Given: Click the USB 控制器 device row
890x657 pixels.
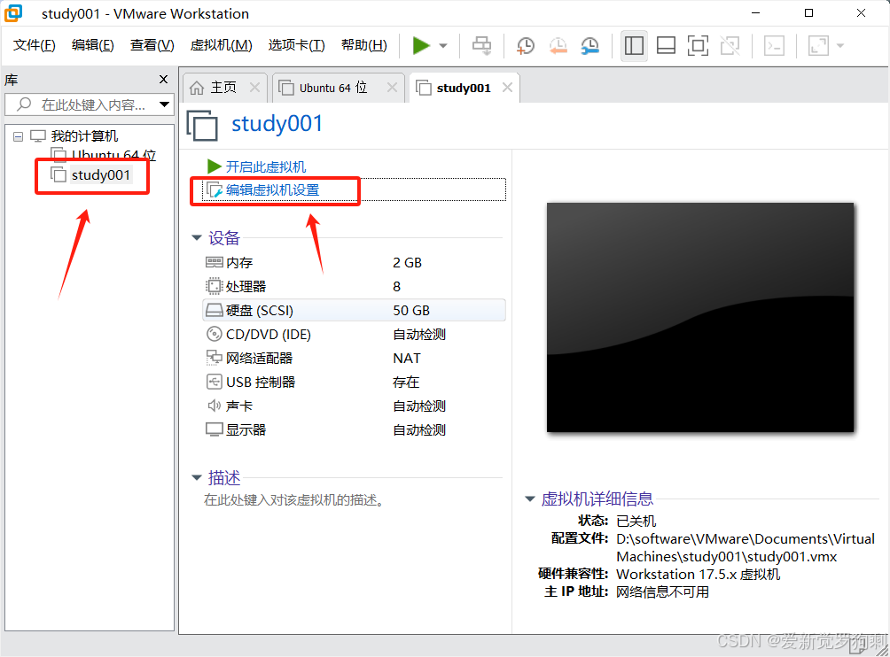Looking at the screenshot, I should 354,382.
